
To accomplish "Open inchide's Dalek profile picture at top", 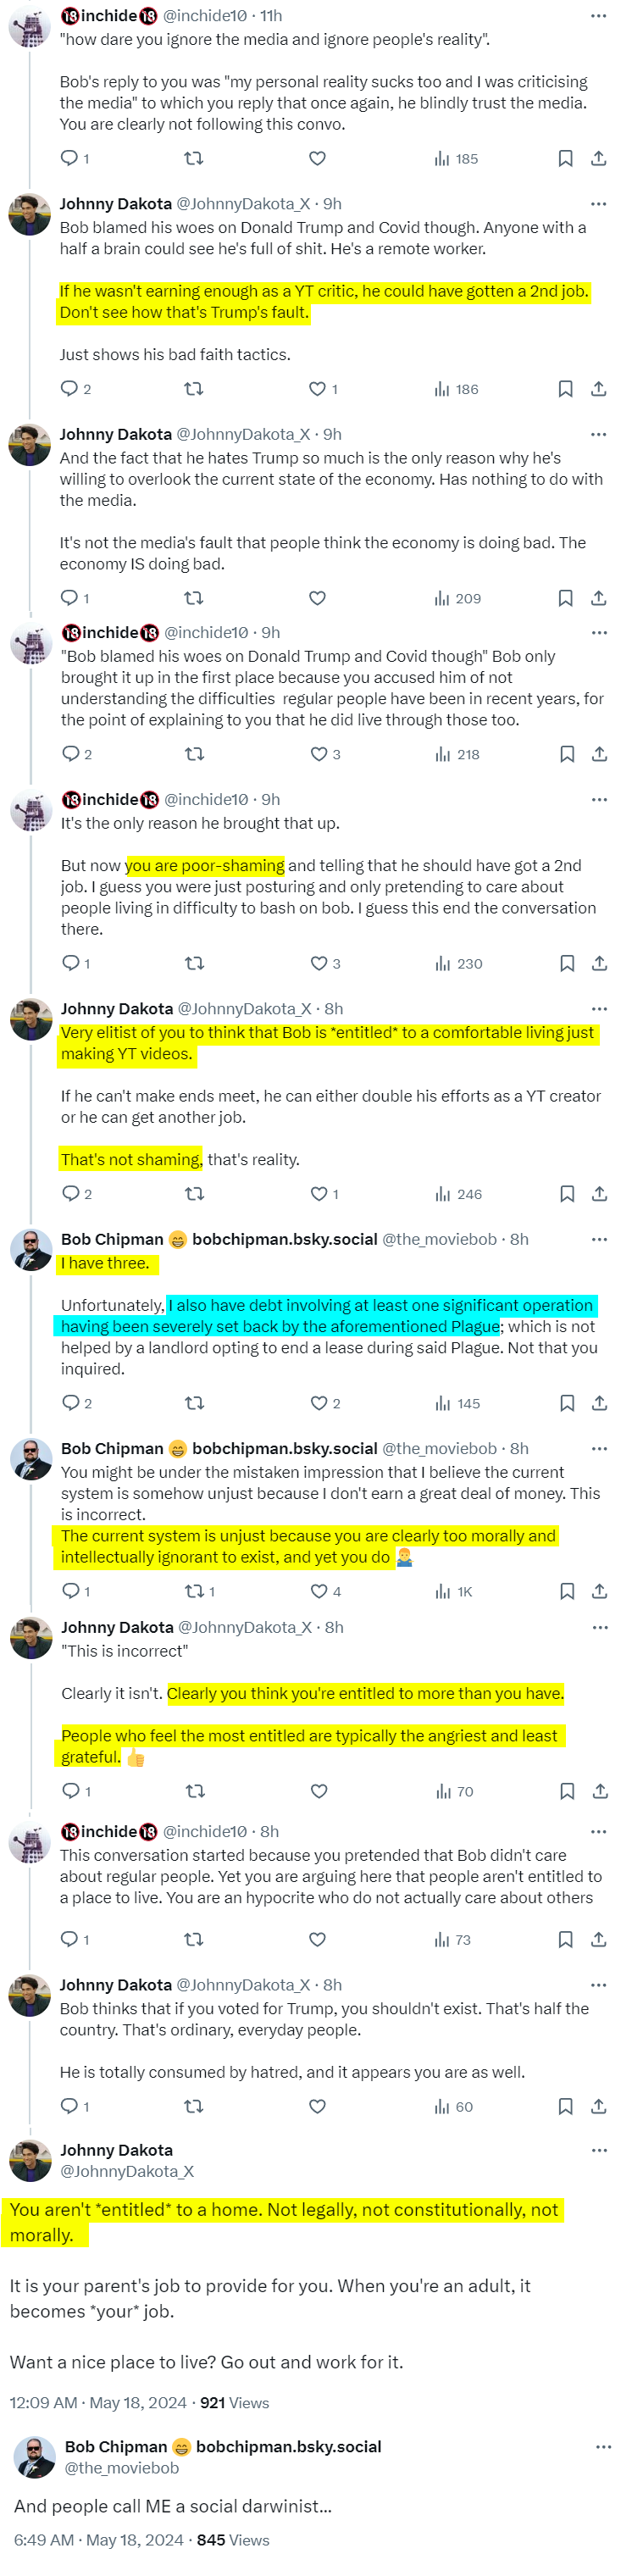I will [x=29, y=28].
